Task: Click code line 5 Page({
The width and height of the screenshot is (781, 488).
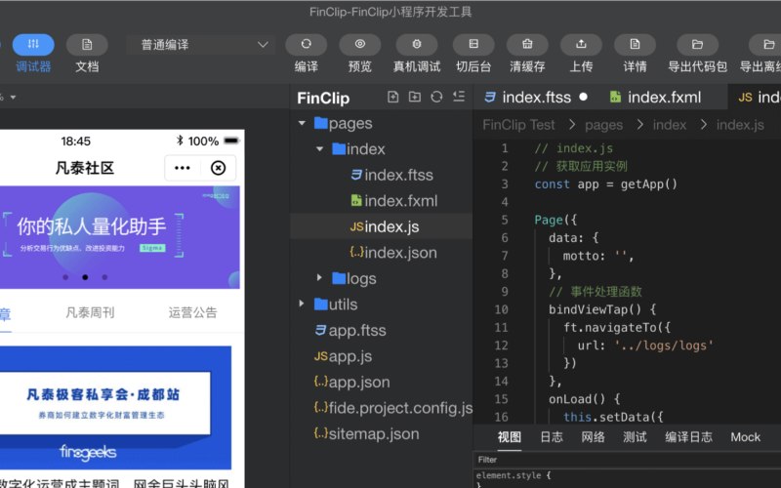Action: point(555,220)
